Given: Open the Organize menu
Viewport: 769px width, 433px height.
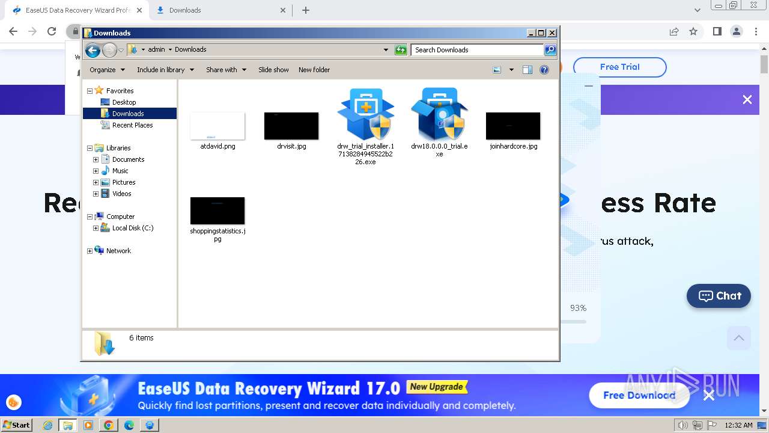Looking at the screenshot, I should point(107,70).
